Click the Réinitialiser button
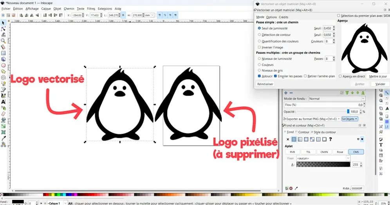 (x=265, y=84)
